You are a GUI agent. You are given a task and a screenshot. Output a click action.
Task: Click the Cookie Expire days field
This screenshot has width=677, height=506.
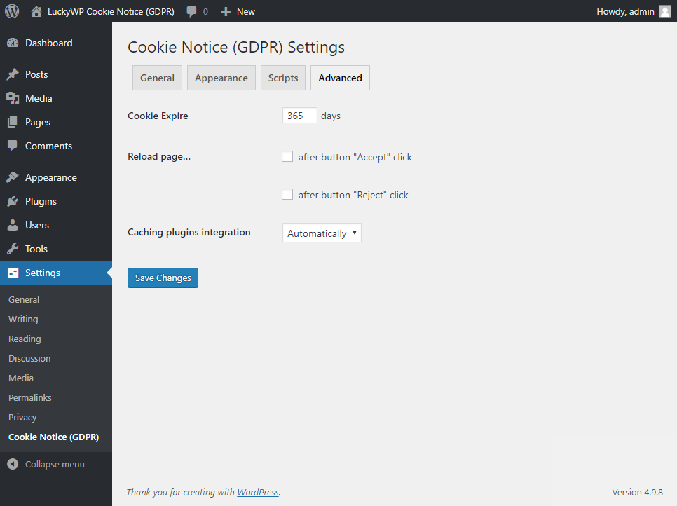click(299, 116)
